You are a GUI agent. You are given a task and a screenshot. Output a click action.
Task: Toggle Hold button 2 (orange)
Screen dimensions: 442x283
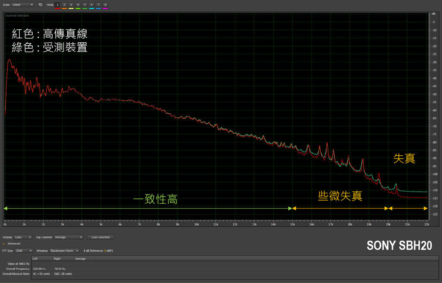click(64, 5)
